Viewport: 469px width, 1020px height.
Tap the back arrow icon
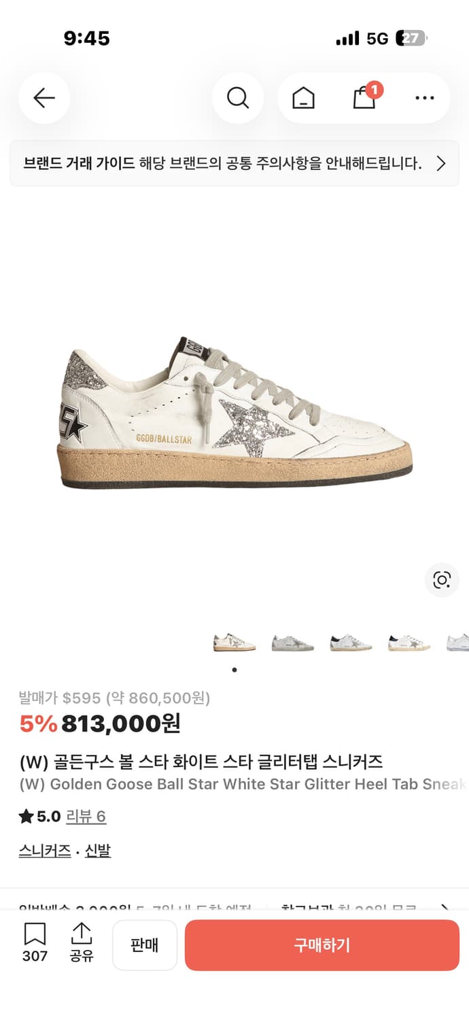coord(44,99)
